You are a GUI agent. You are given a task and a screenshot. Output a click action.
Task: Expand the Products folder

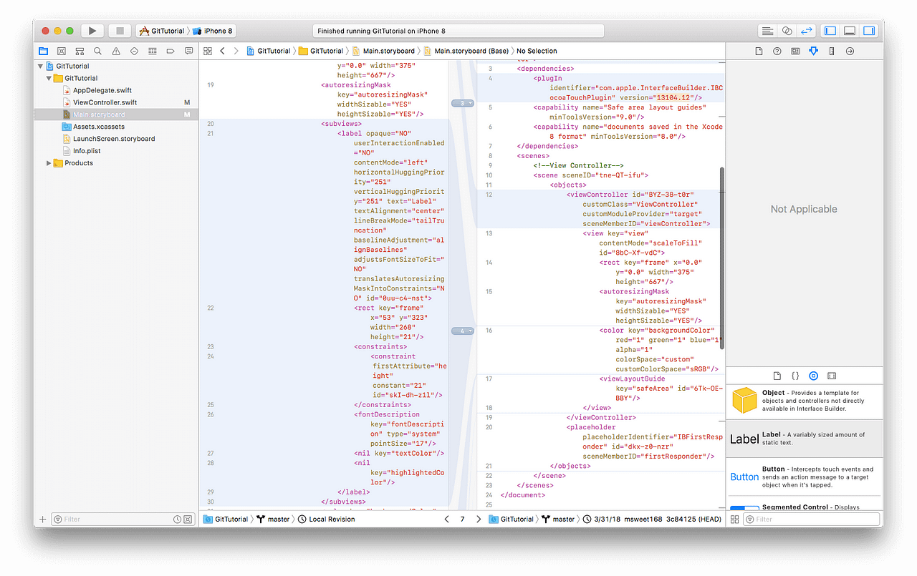(49, 163)
